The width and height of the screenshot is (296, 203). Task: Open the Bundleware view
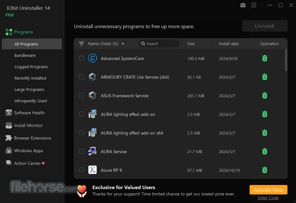tap(25, 56)
